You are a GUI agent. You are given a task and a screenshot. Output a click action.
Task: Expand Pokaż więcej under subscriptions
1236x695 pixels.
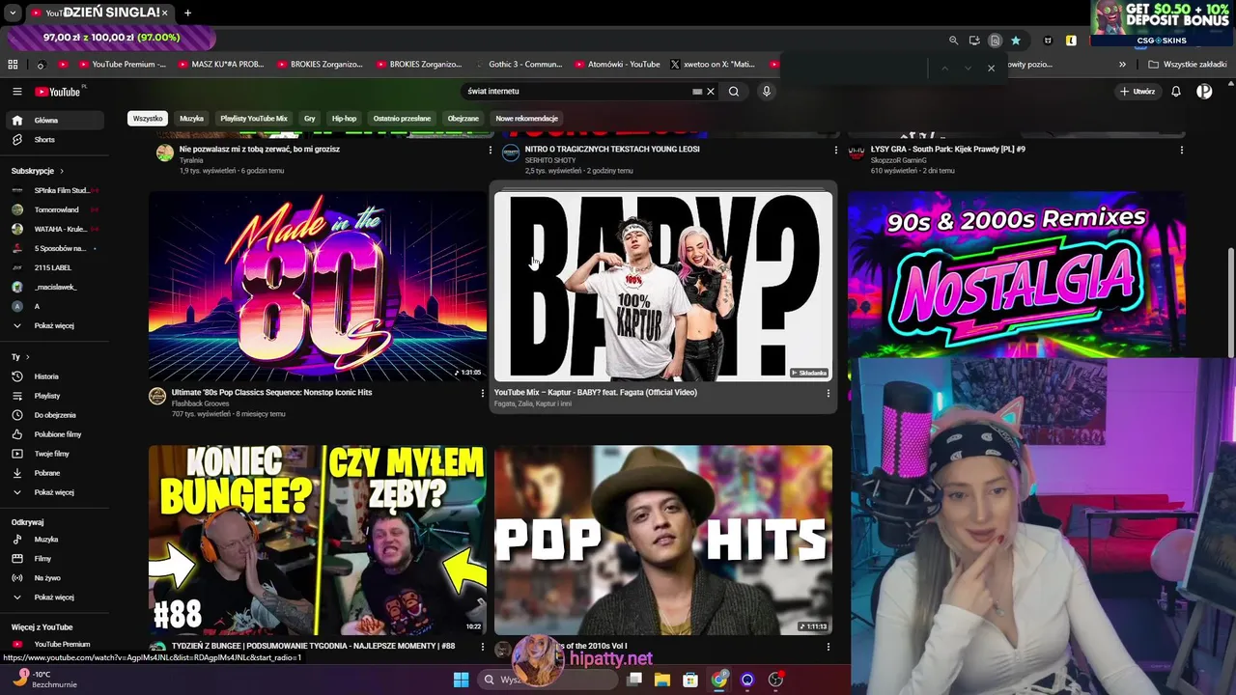(55, 326)
